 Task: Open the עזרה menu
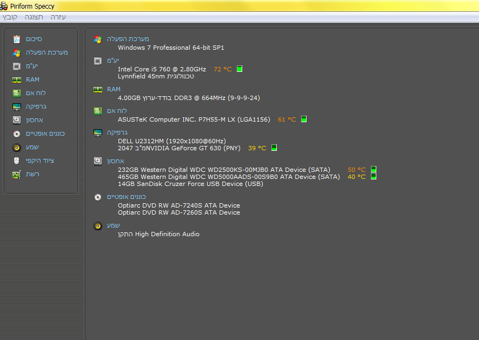58,17
